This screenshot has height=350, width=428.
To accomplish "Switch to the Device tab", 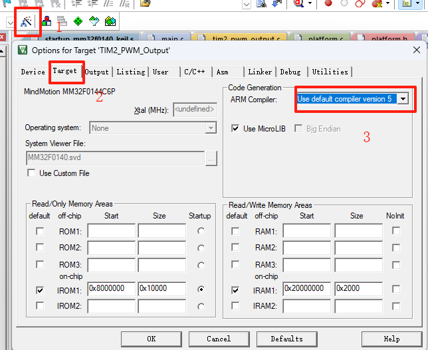I will tap(33, 72).
